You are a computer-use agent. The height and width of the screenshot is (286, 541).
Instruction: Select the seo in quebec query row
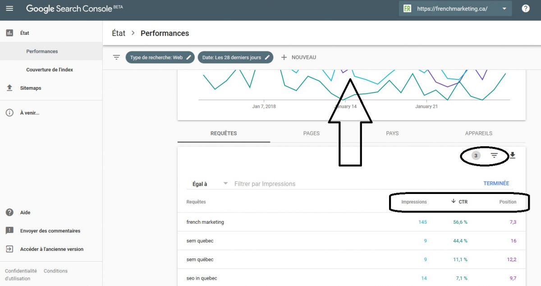(352, 278)
